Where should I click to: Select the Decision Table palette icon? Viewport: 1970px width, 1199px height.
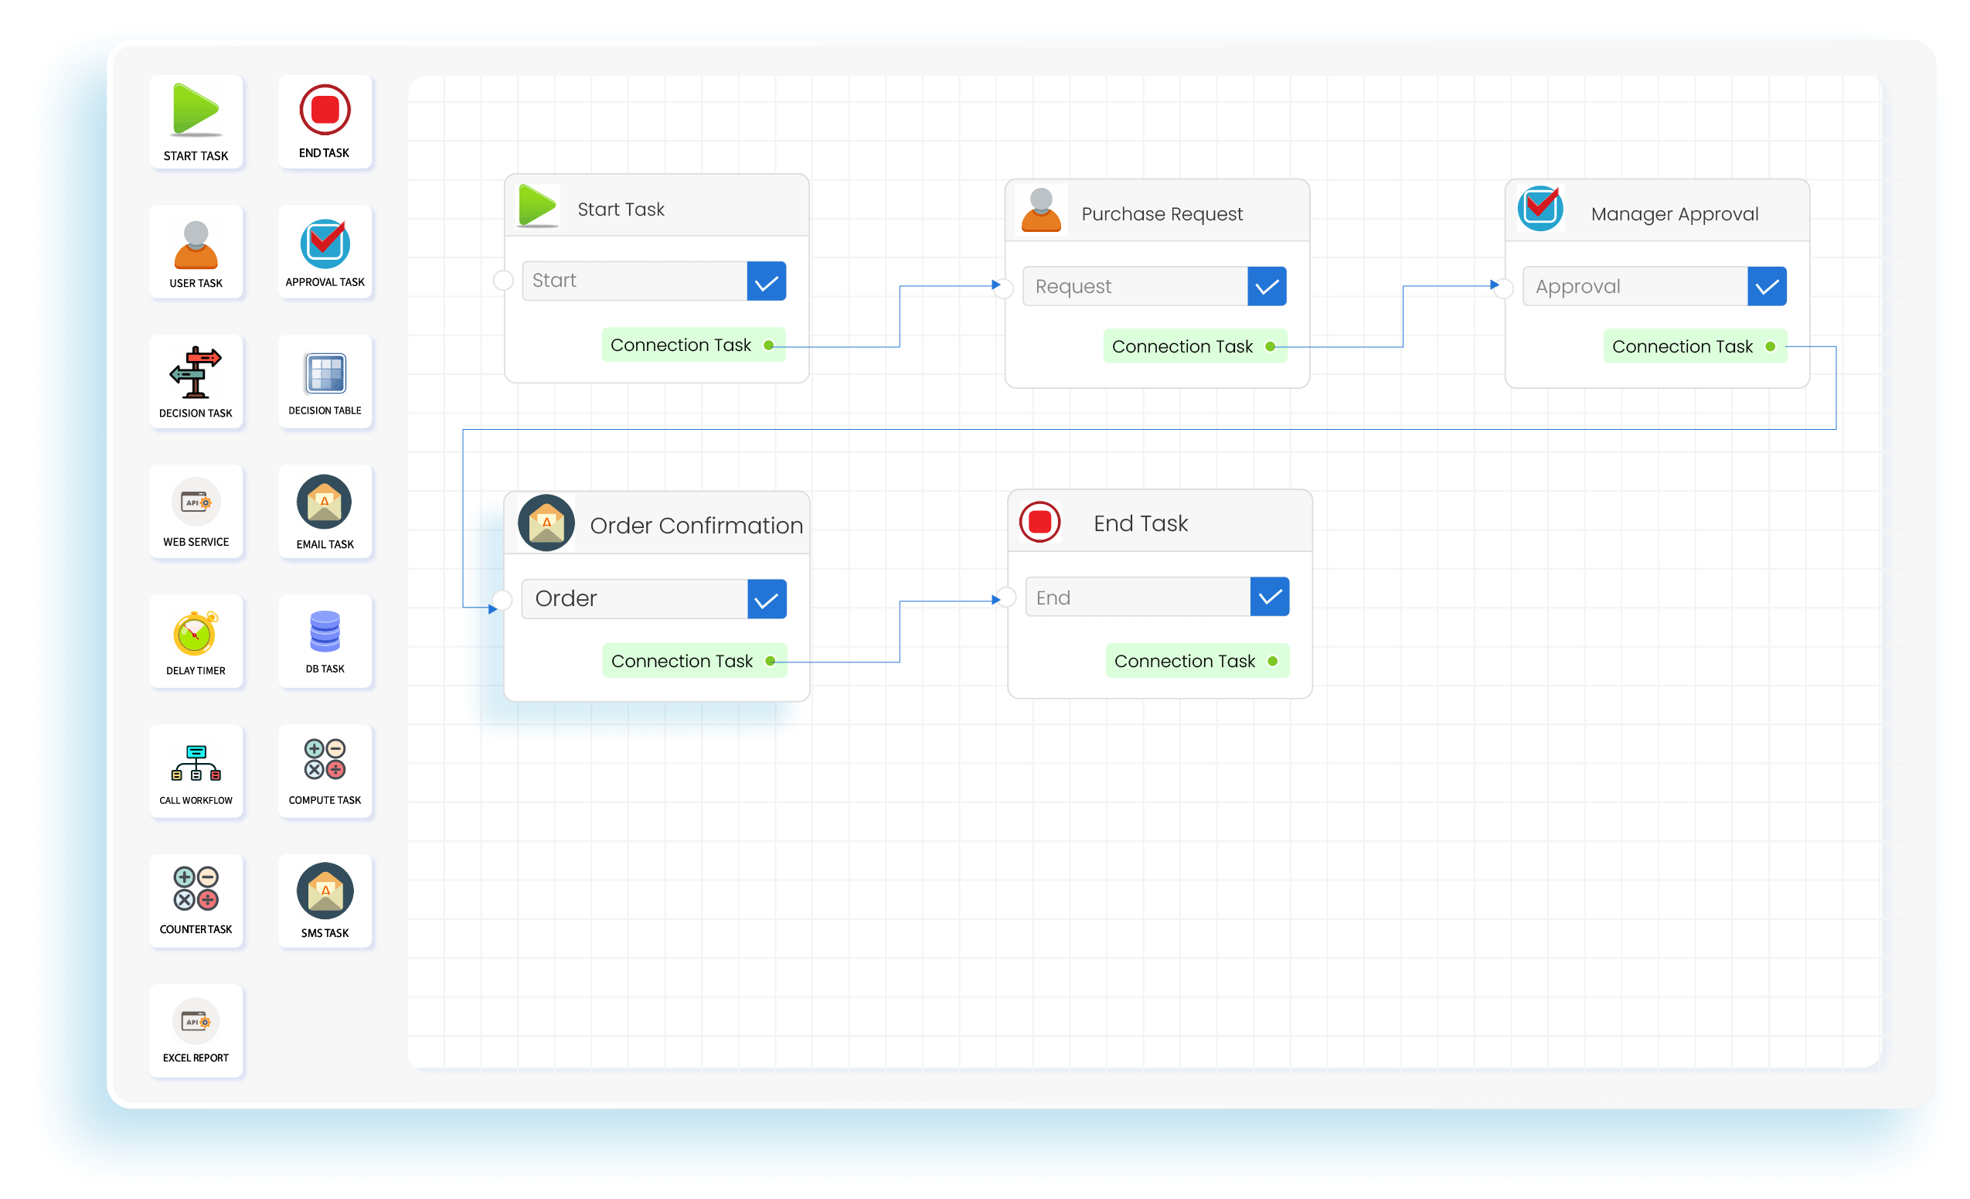coord(325,373)
